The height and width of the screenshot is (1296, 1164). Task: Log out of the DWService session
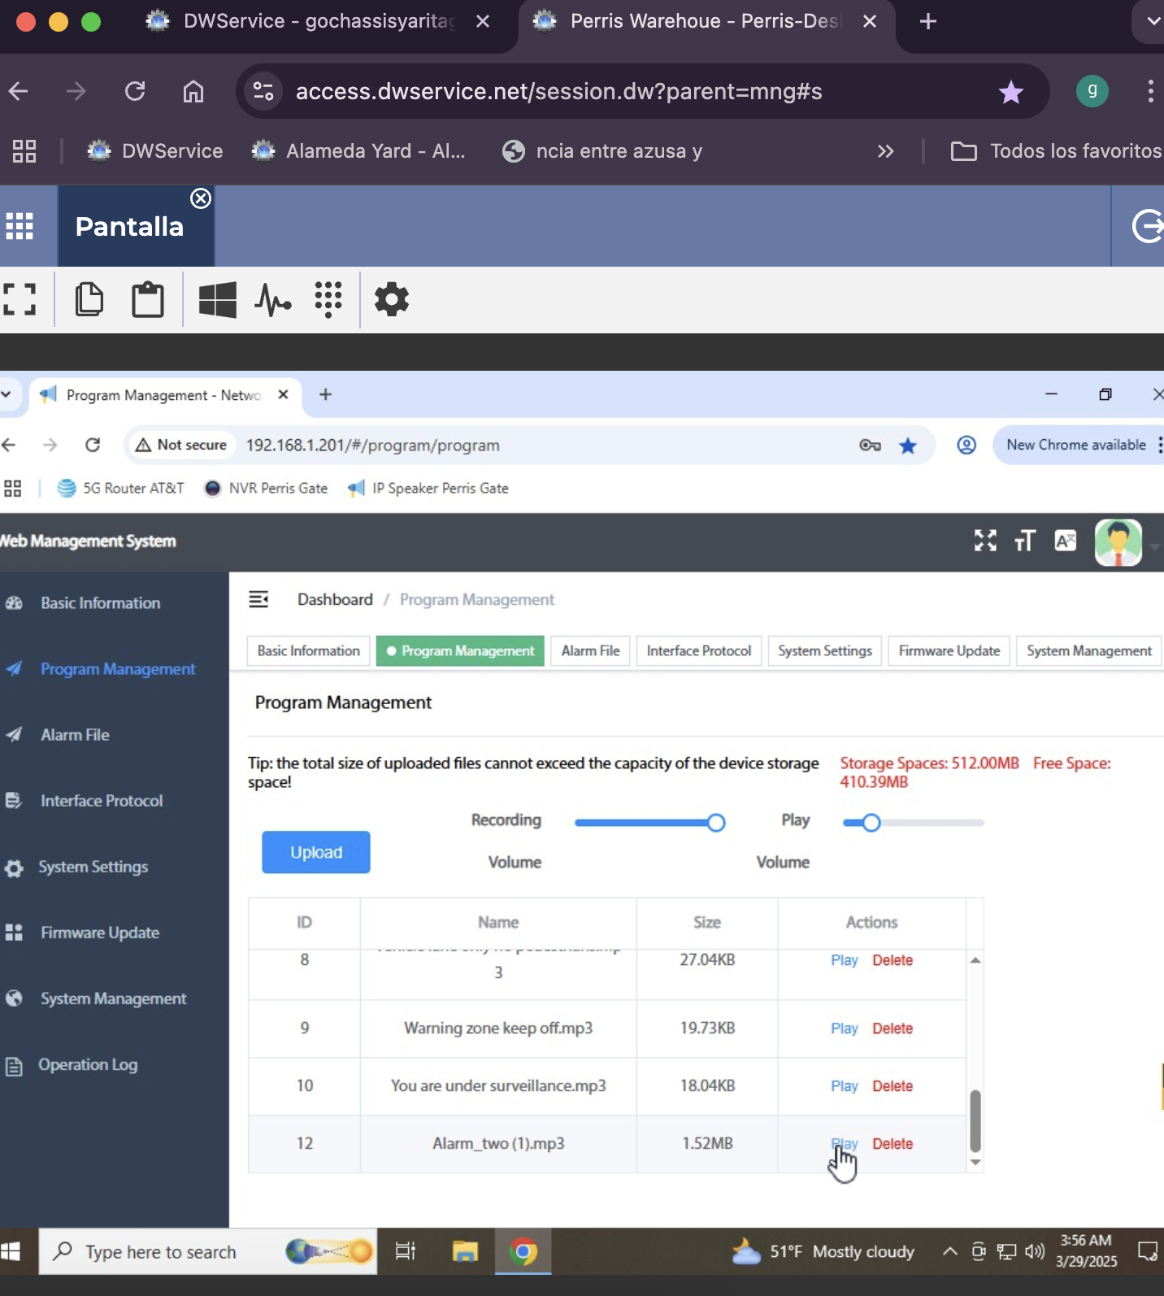click(x=1148, y=226)
